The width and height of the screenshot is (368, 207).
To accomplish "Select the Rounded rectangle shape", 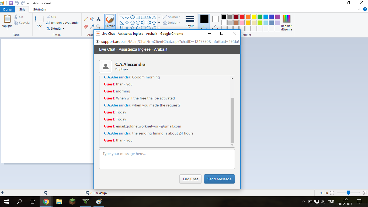I will pos(143,17).
